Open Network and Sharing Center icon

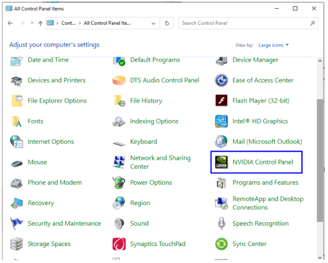click(119, 162)
